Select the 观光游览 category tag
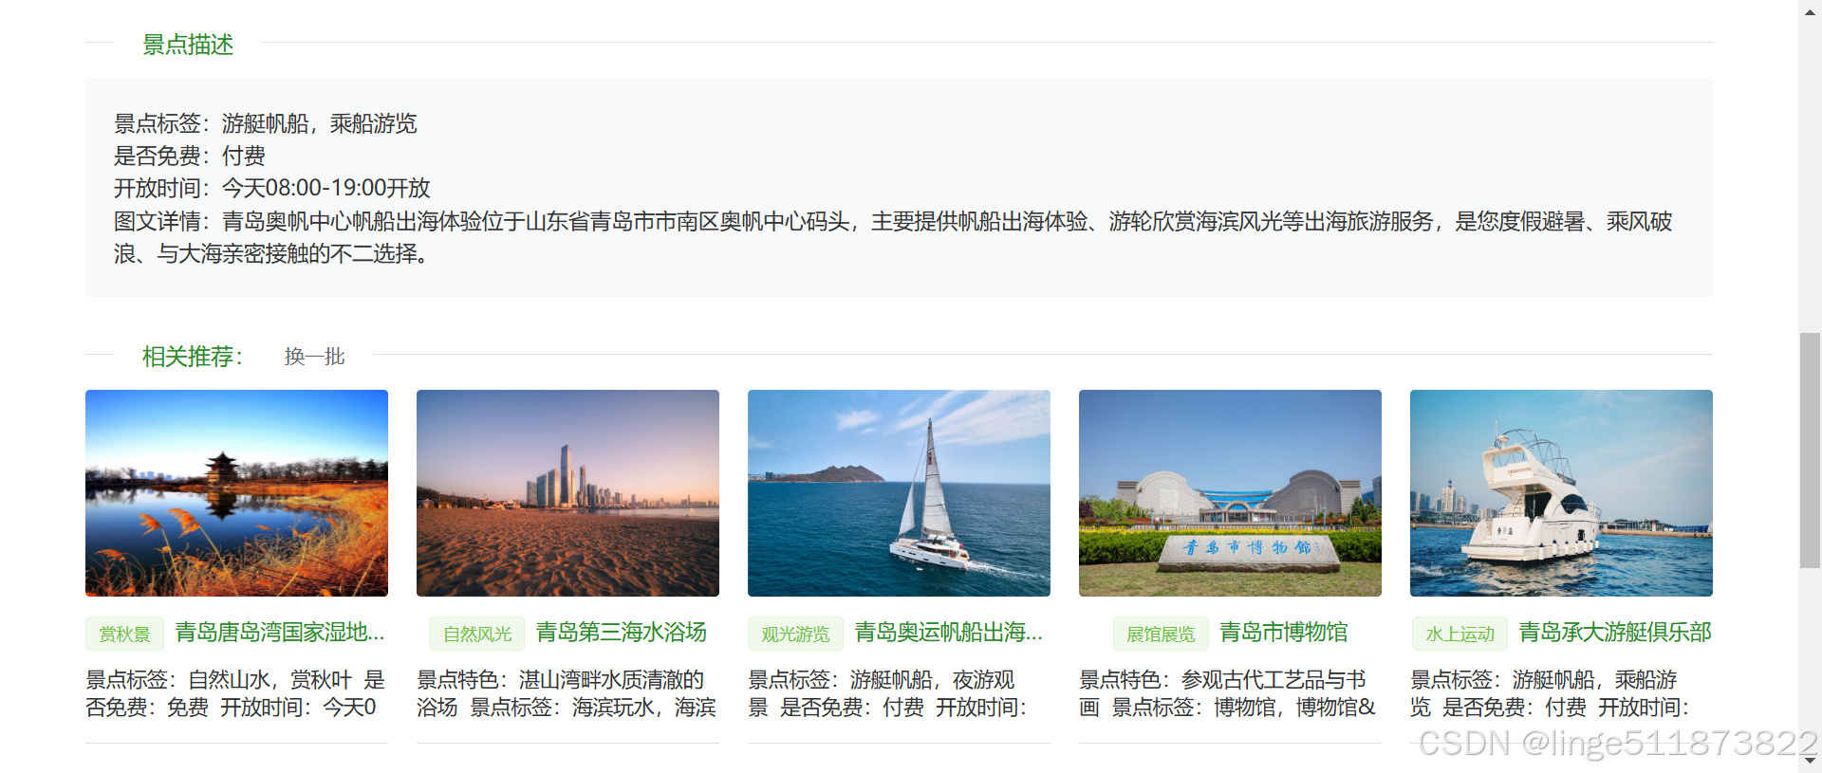 click(795, 634)
